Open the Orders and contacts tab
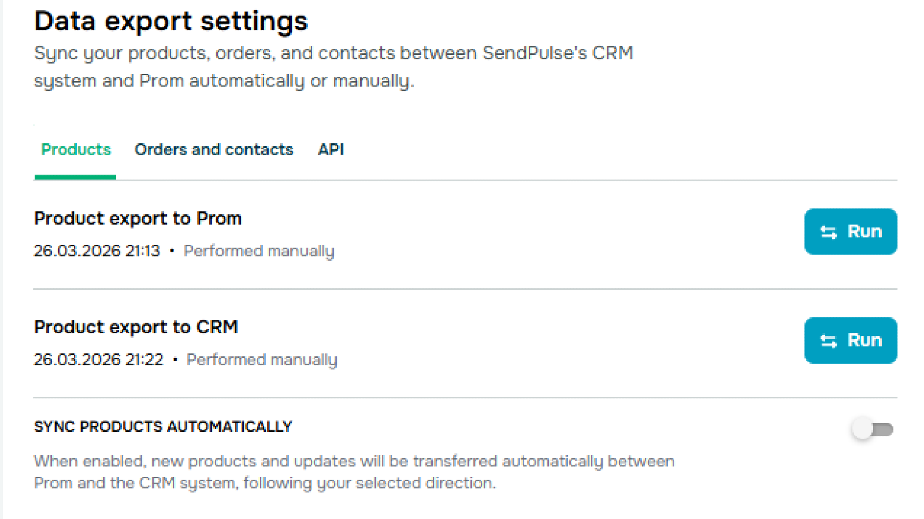Screen dimensions: 924x519 214,150
